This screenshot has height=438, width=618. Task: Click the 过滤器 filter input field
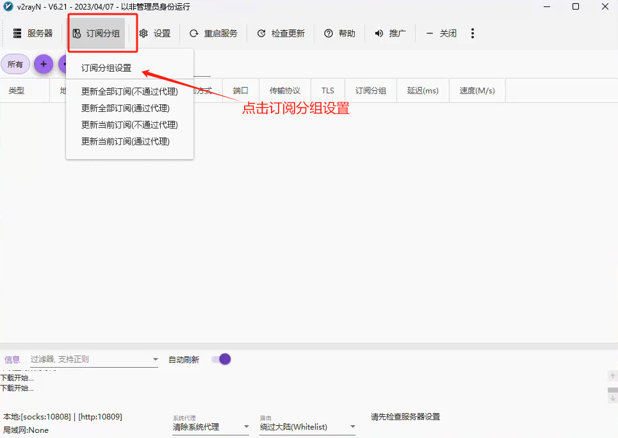90,359
